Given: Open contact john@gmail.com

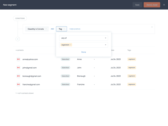Looking at the screenshot, I should [29, 68].
